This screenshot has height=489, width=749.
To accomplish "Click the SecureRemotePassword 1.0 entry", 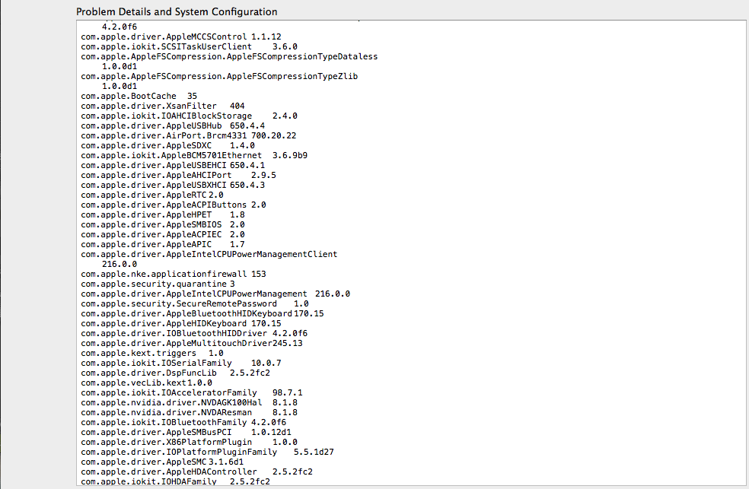I will (195, 304).
